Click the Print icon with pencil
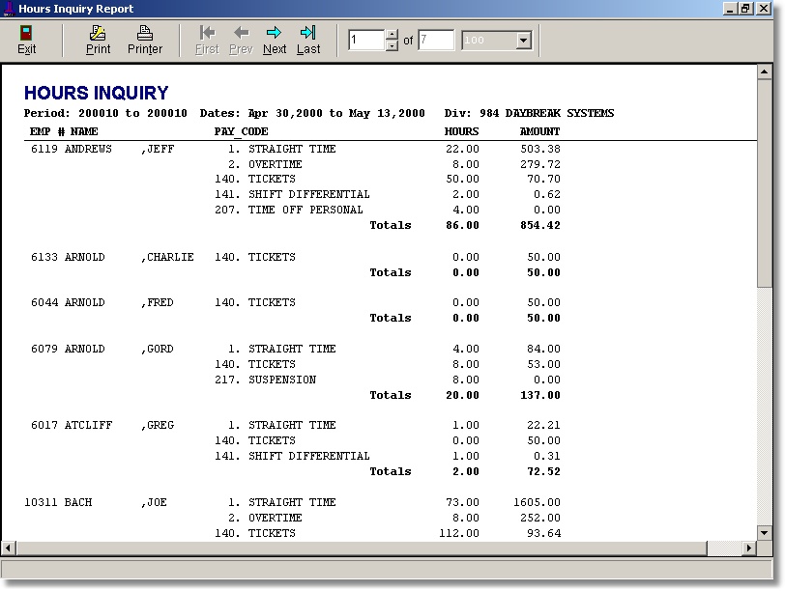 [x=98, y=33]
